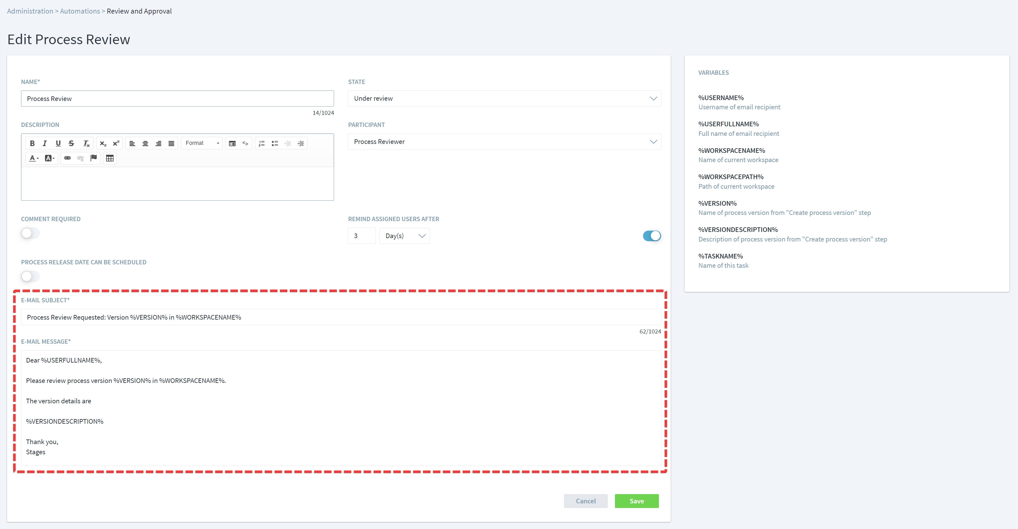Click the green Save button
Image resolution: width=1018 pixels, height=529 pixels.
coord(636,501)
